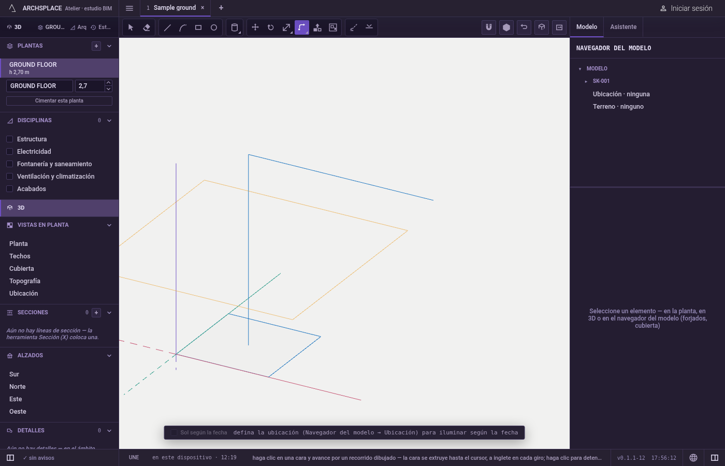This screenshot has width=725, height=466.
Task: Collapse the Plantas section chevron
Action: 109,46
